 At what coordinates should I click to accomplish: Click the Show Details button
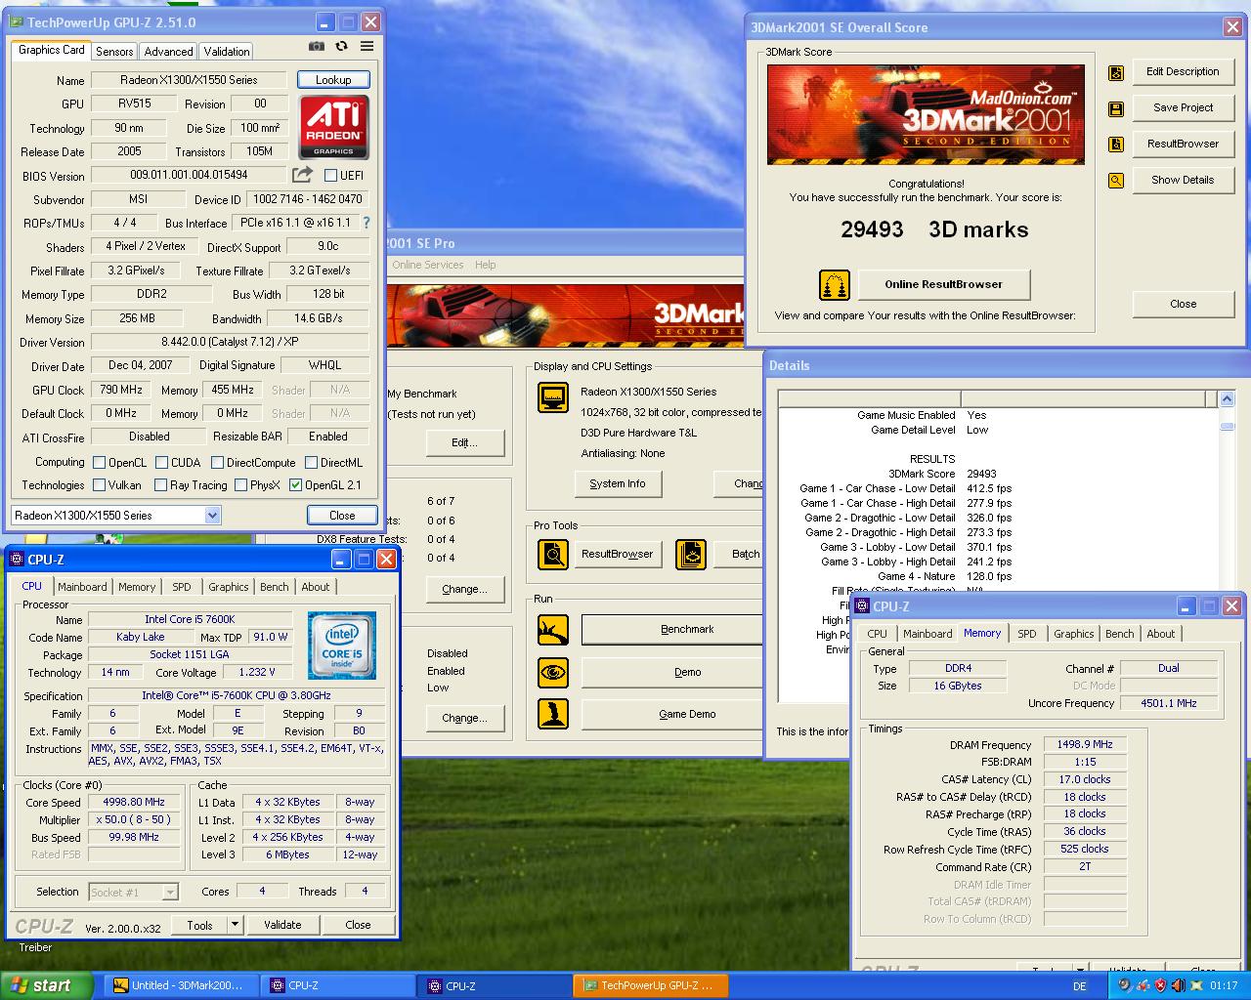coord(1183,180)
